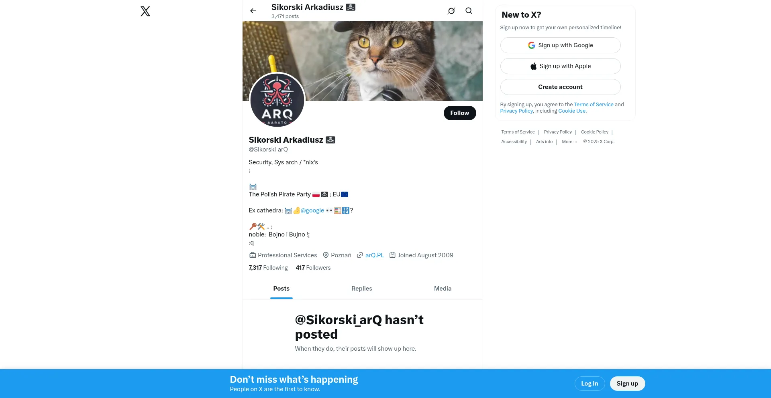Viewport: 771px width, 398px height.
Task: Click Log in on the bottom banner
Action: (589, 384)
